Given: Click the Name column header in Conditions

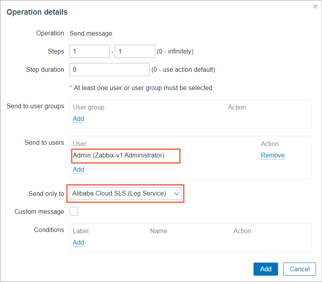Looking at the screenshot, I should 158,231.
